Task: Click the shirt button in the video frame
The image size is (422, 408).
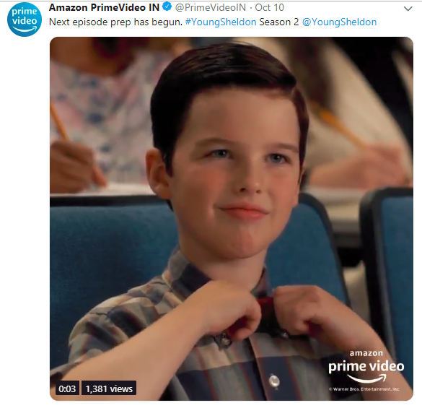Action: click(x=274, y=381)
